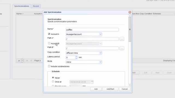Switch to the Recent tab

[36, 6]
